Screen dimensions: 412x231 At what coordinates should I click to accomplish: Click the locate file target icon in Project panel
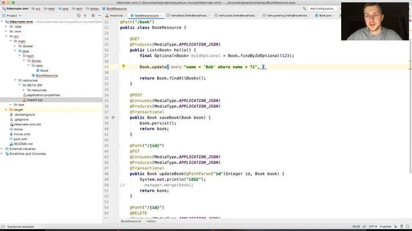pos(79,15)
